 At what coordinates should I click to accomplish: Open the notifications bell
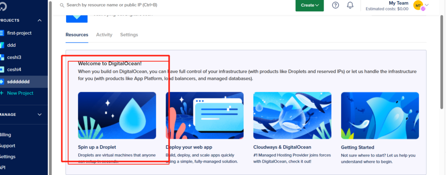[x=350, y=5]
